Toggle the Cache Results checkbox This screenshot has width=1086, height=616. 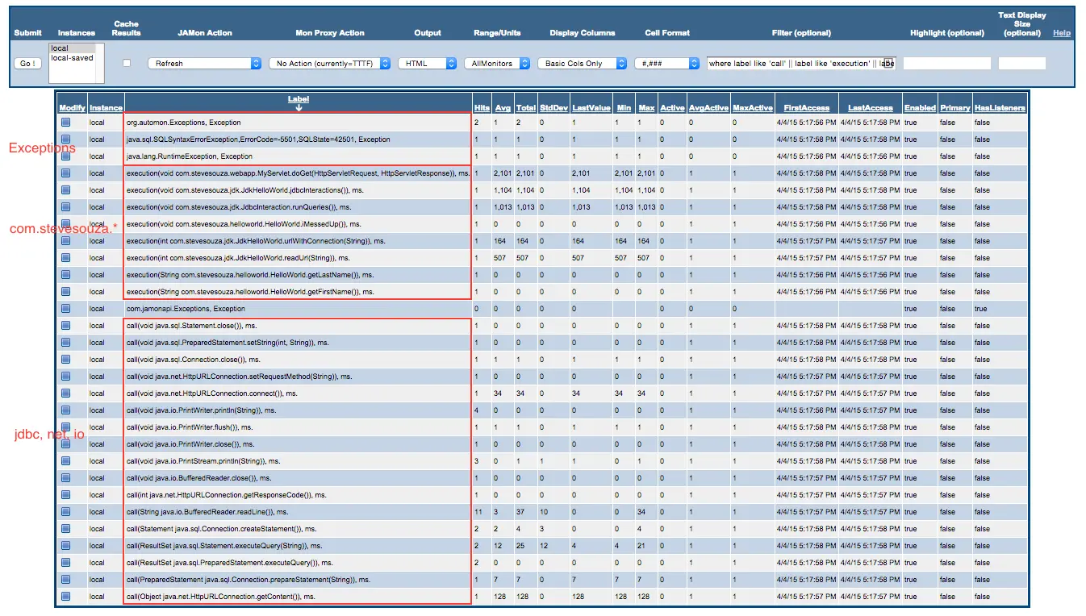(127, 63)
